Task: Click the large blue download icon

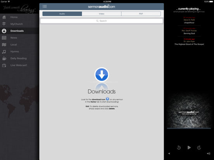Action: pyautogui.click(x=102, y=75)
